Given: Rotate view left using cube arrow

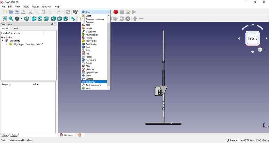Looking at the screenshot, I should click(x=239, y=38).
